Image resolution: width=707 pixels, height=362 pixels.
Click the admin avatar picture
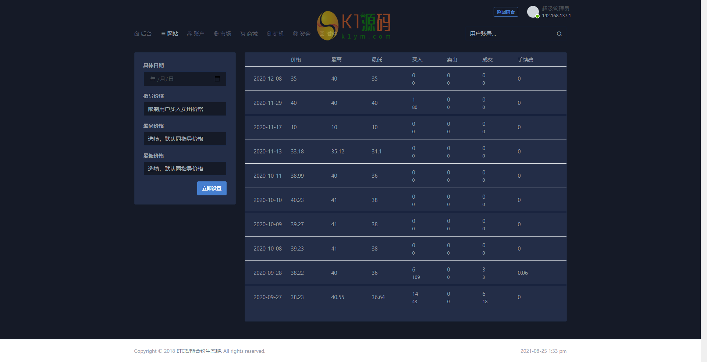533,12
